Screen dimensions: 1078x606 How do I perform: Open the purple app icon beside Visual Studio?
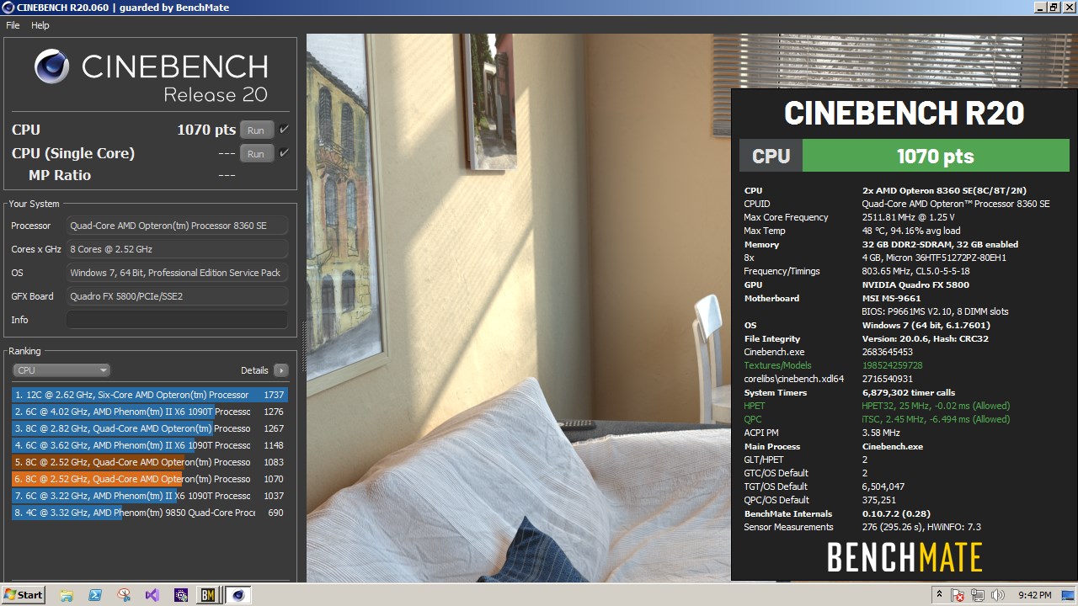point(180,595)
